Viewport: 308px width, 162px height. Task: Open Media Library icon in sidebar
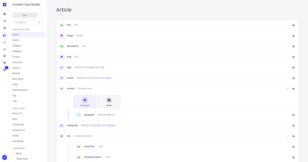4,28
